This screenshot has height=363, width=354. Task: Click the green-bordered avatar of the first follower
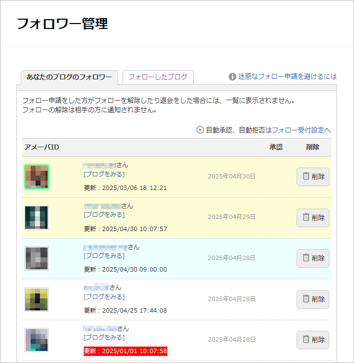click(37, 176)
